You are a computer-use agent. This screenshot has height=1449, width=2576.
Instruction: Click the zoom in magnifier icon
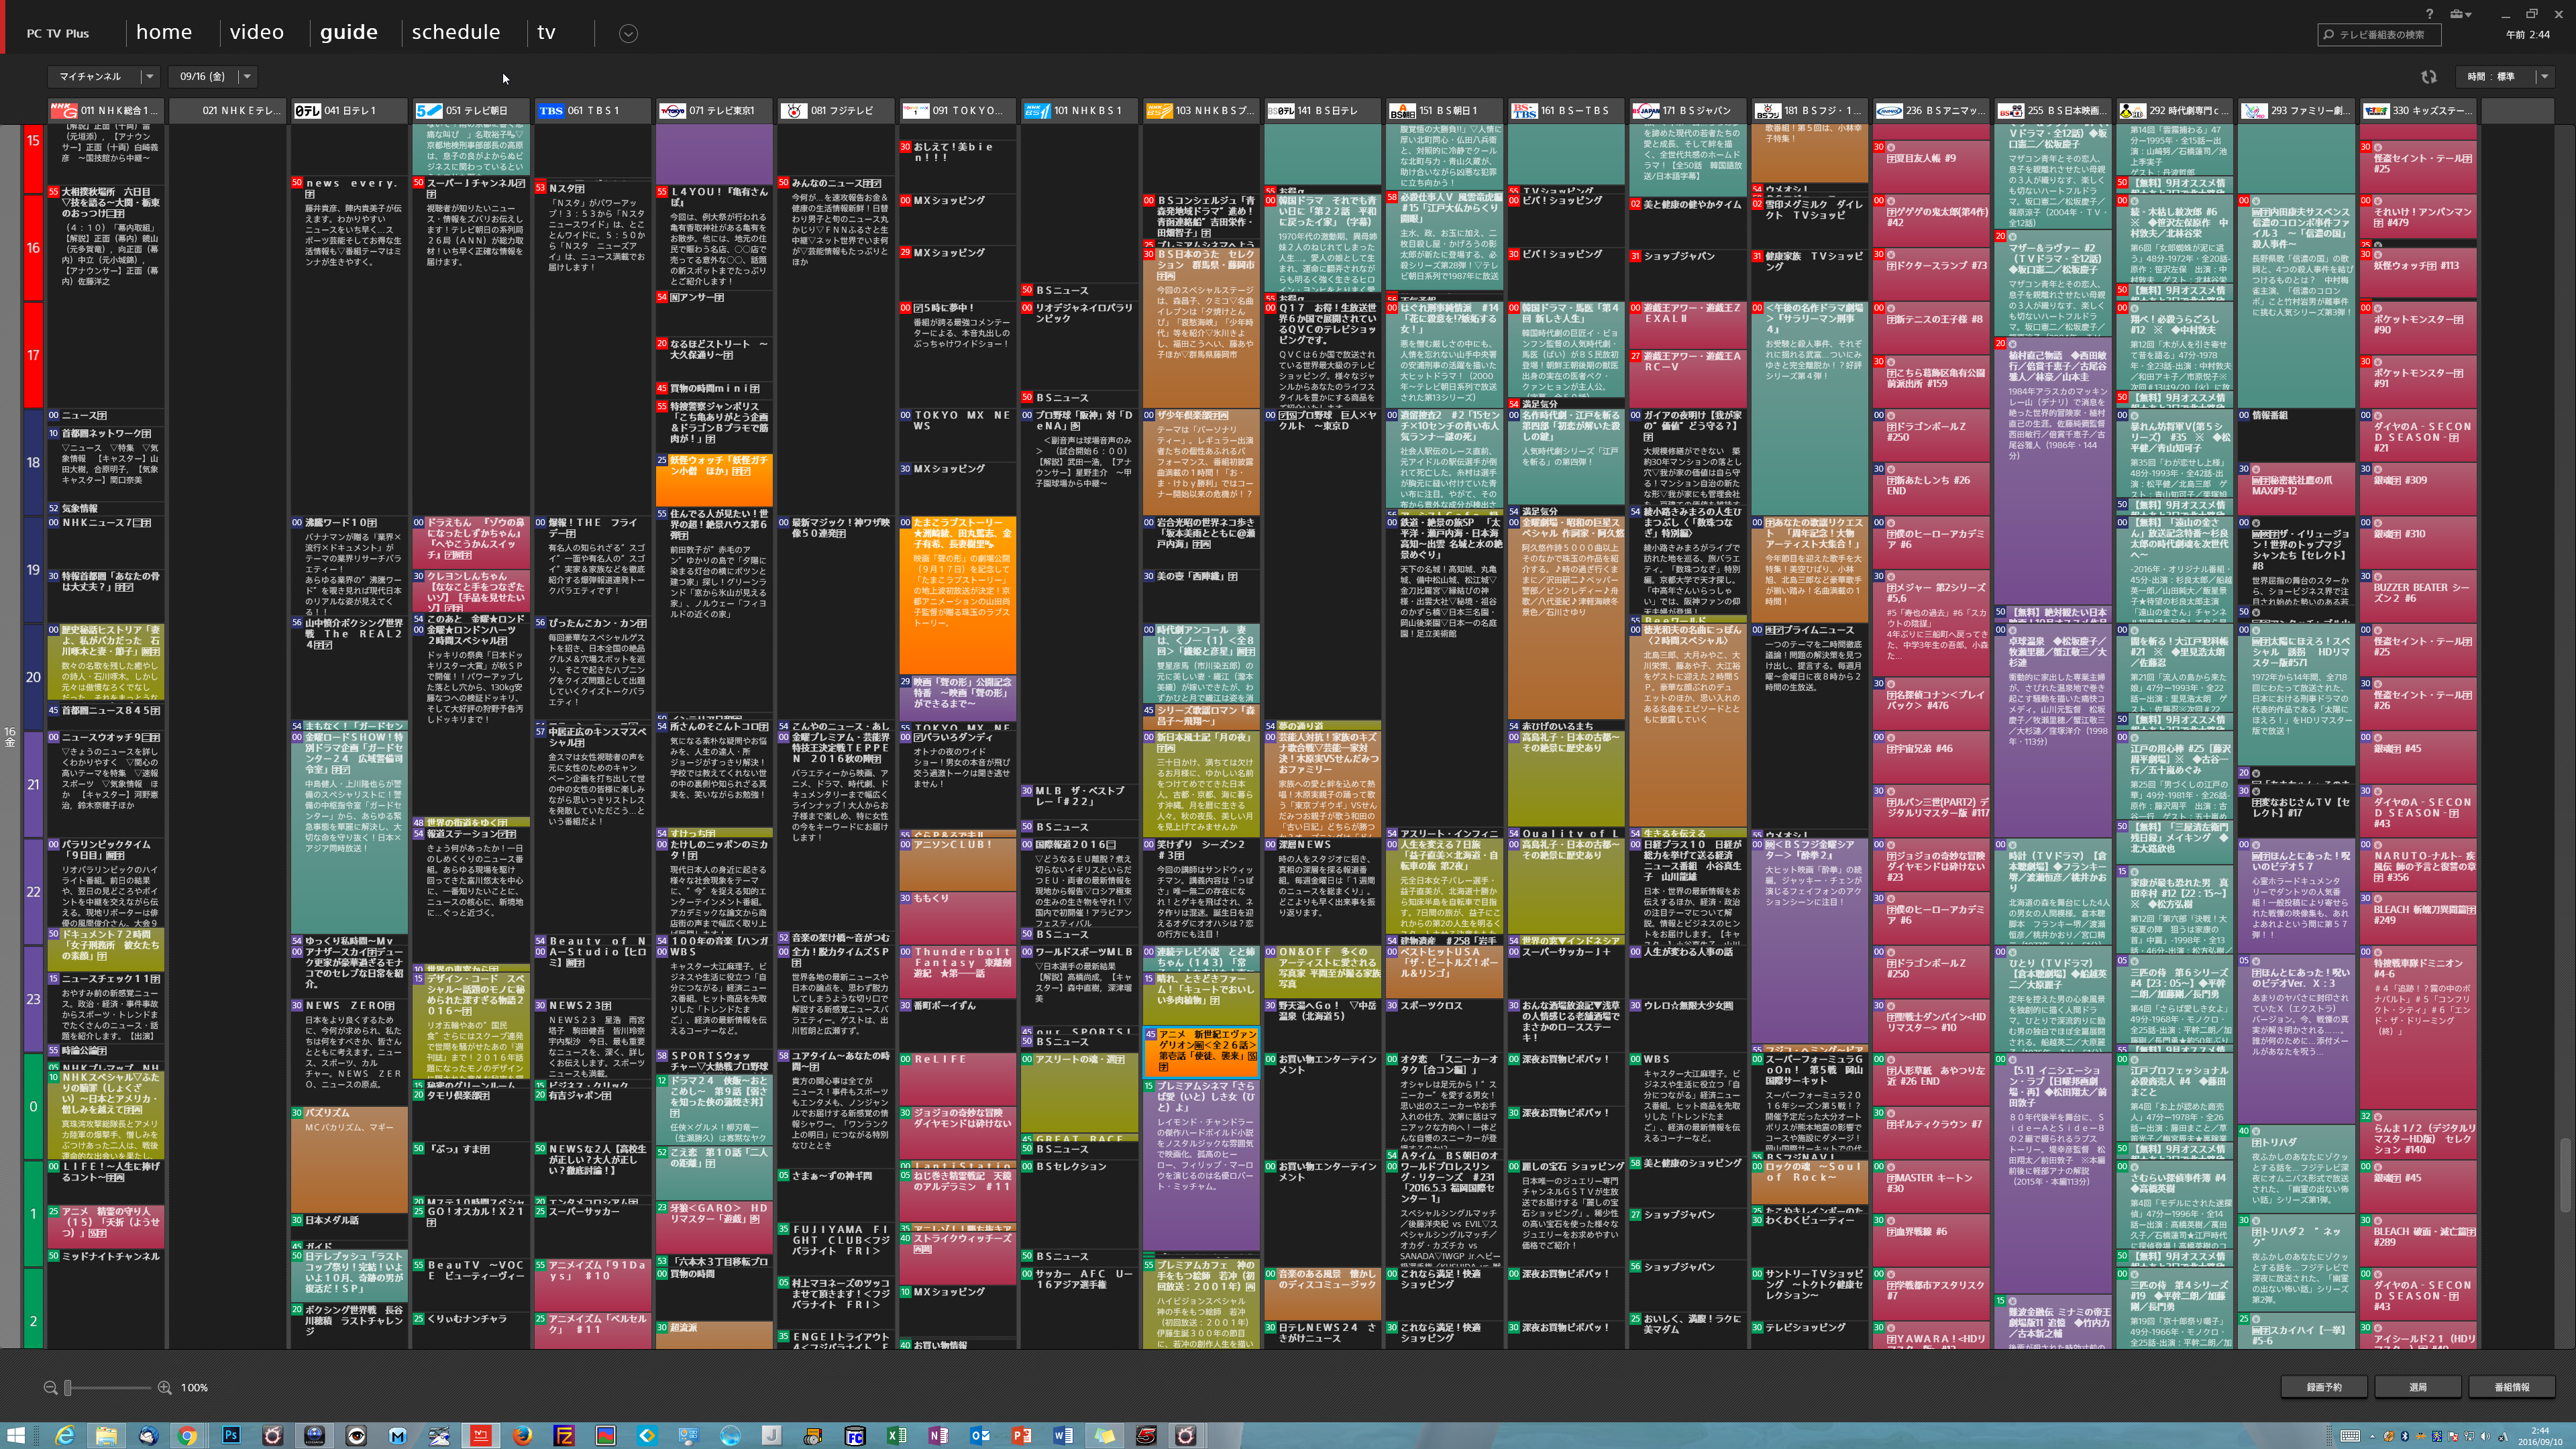[165, 1387]
